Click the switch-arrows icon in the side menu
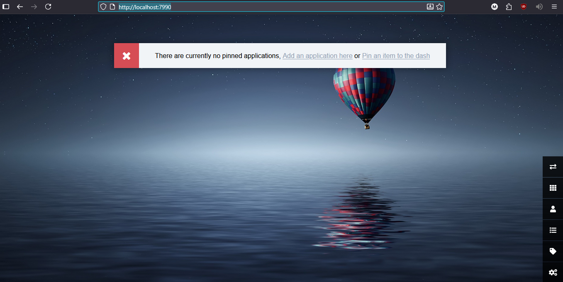This screenshot has width=563, height=282. [553, 167]
